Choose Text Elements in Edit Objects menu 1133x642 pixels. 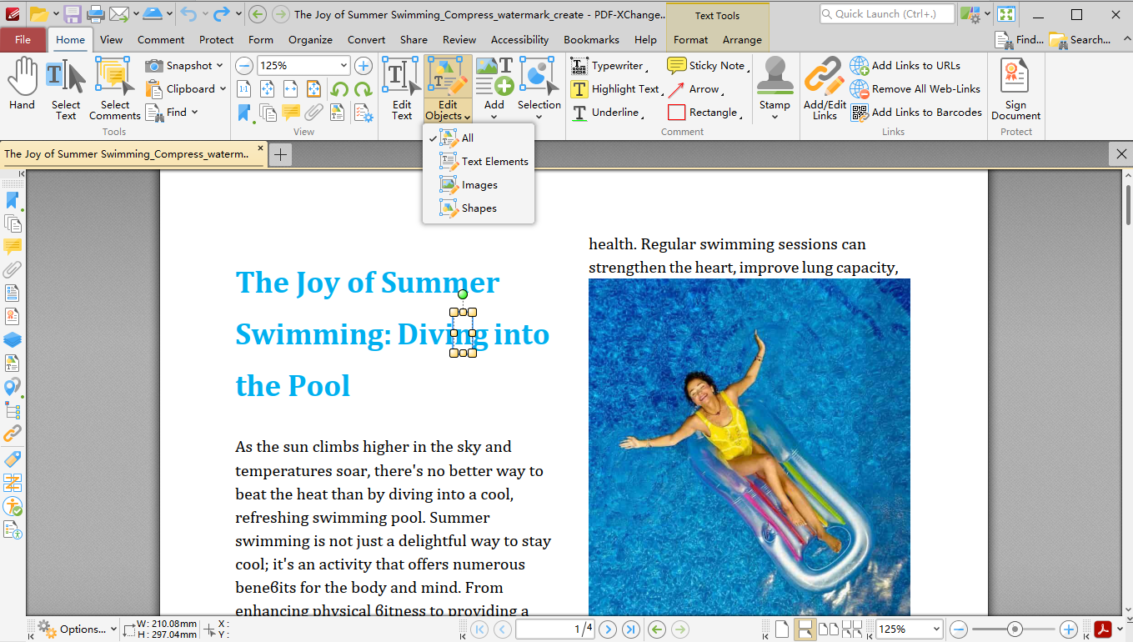[494, 162]
